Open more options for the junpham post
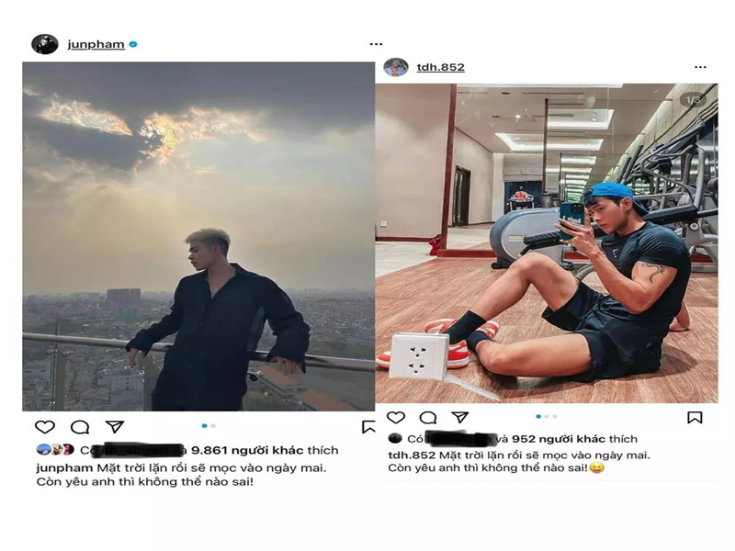Viewport: 735px width, 551px height. click(376, 44)
